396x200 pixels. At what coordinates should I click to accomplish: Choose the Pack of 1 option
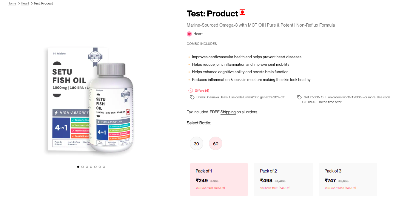219,179
